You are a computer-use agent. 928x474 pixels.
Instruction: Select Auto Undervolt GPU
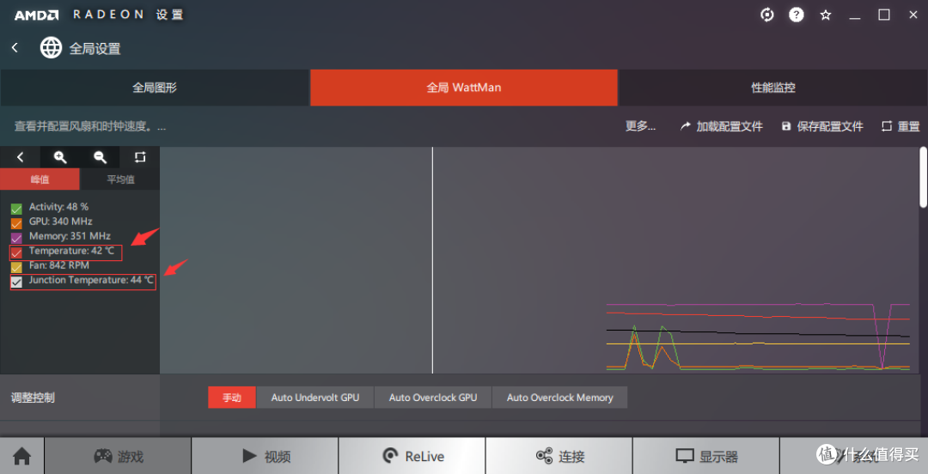[315, 398]
